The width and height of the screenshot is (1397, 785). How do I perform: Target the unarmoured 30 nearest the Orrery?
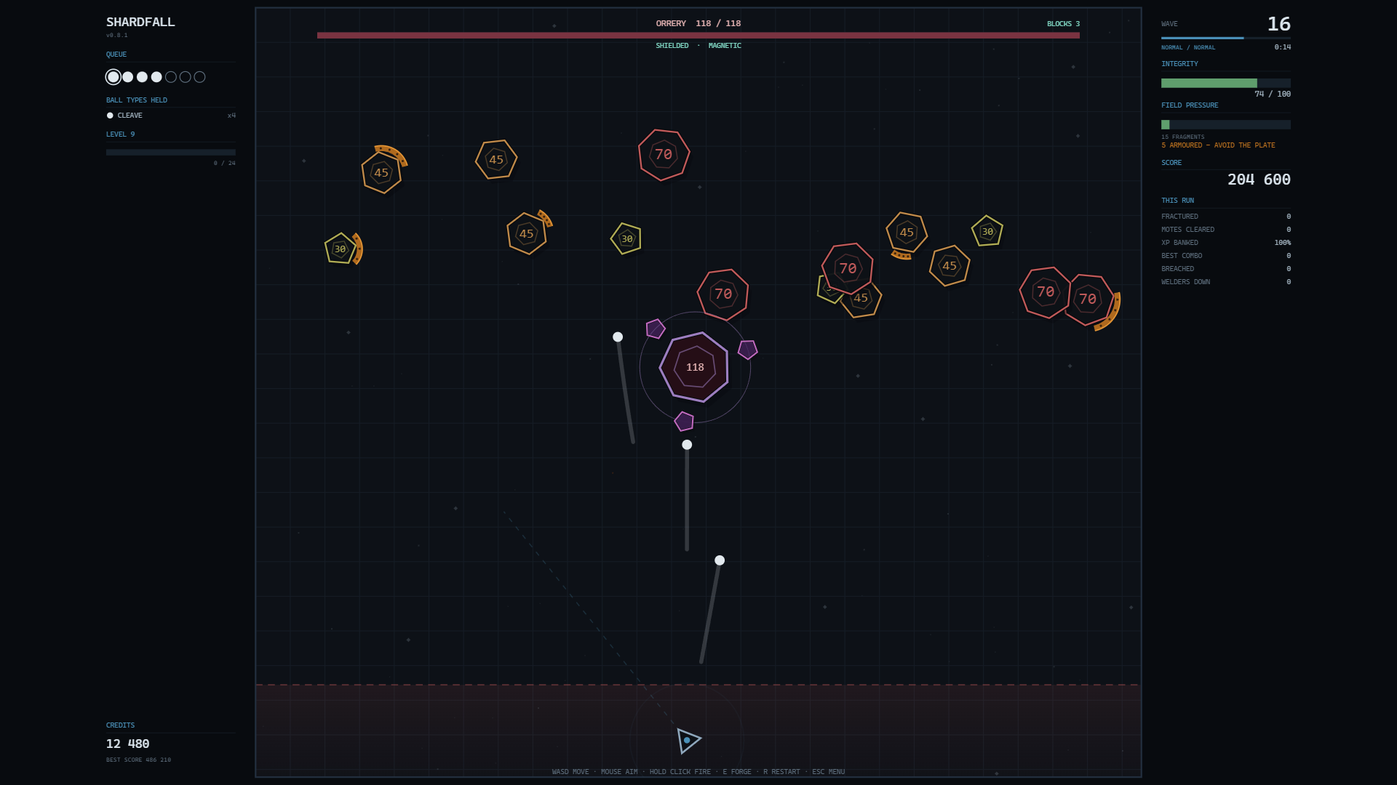[626, 238]
